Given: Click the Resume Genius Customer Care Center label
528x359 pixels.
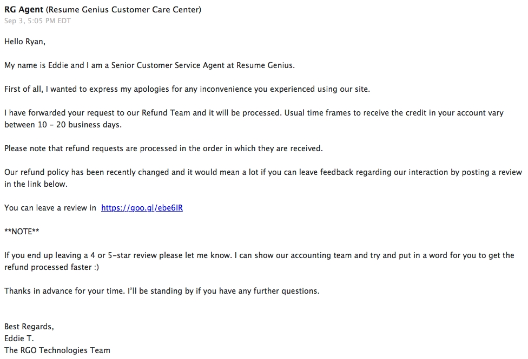Looking at the screenshot, I should 123,10.
